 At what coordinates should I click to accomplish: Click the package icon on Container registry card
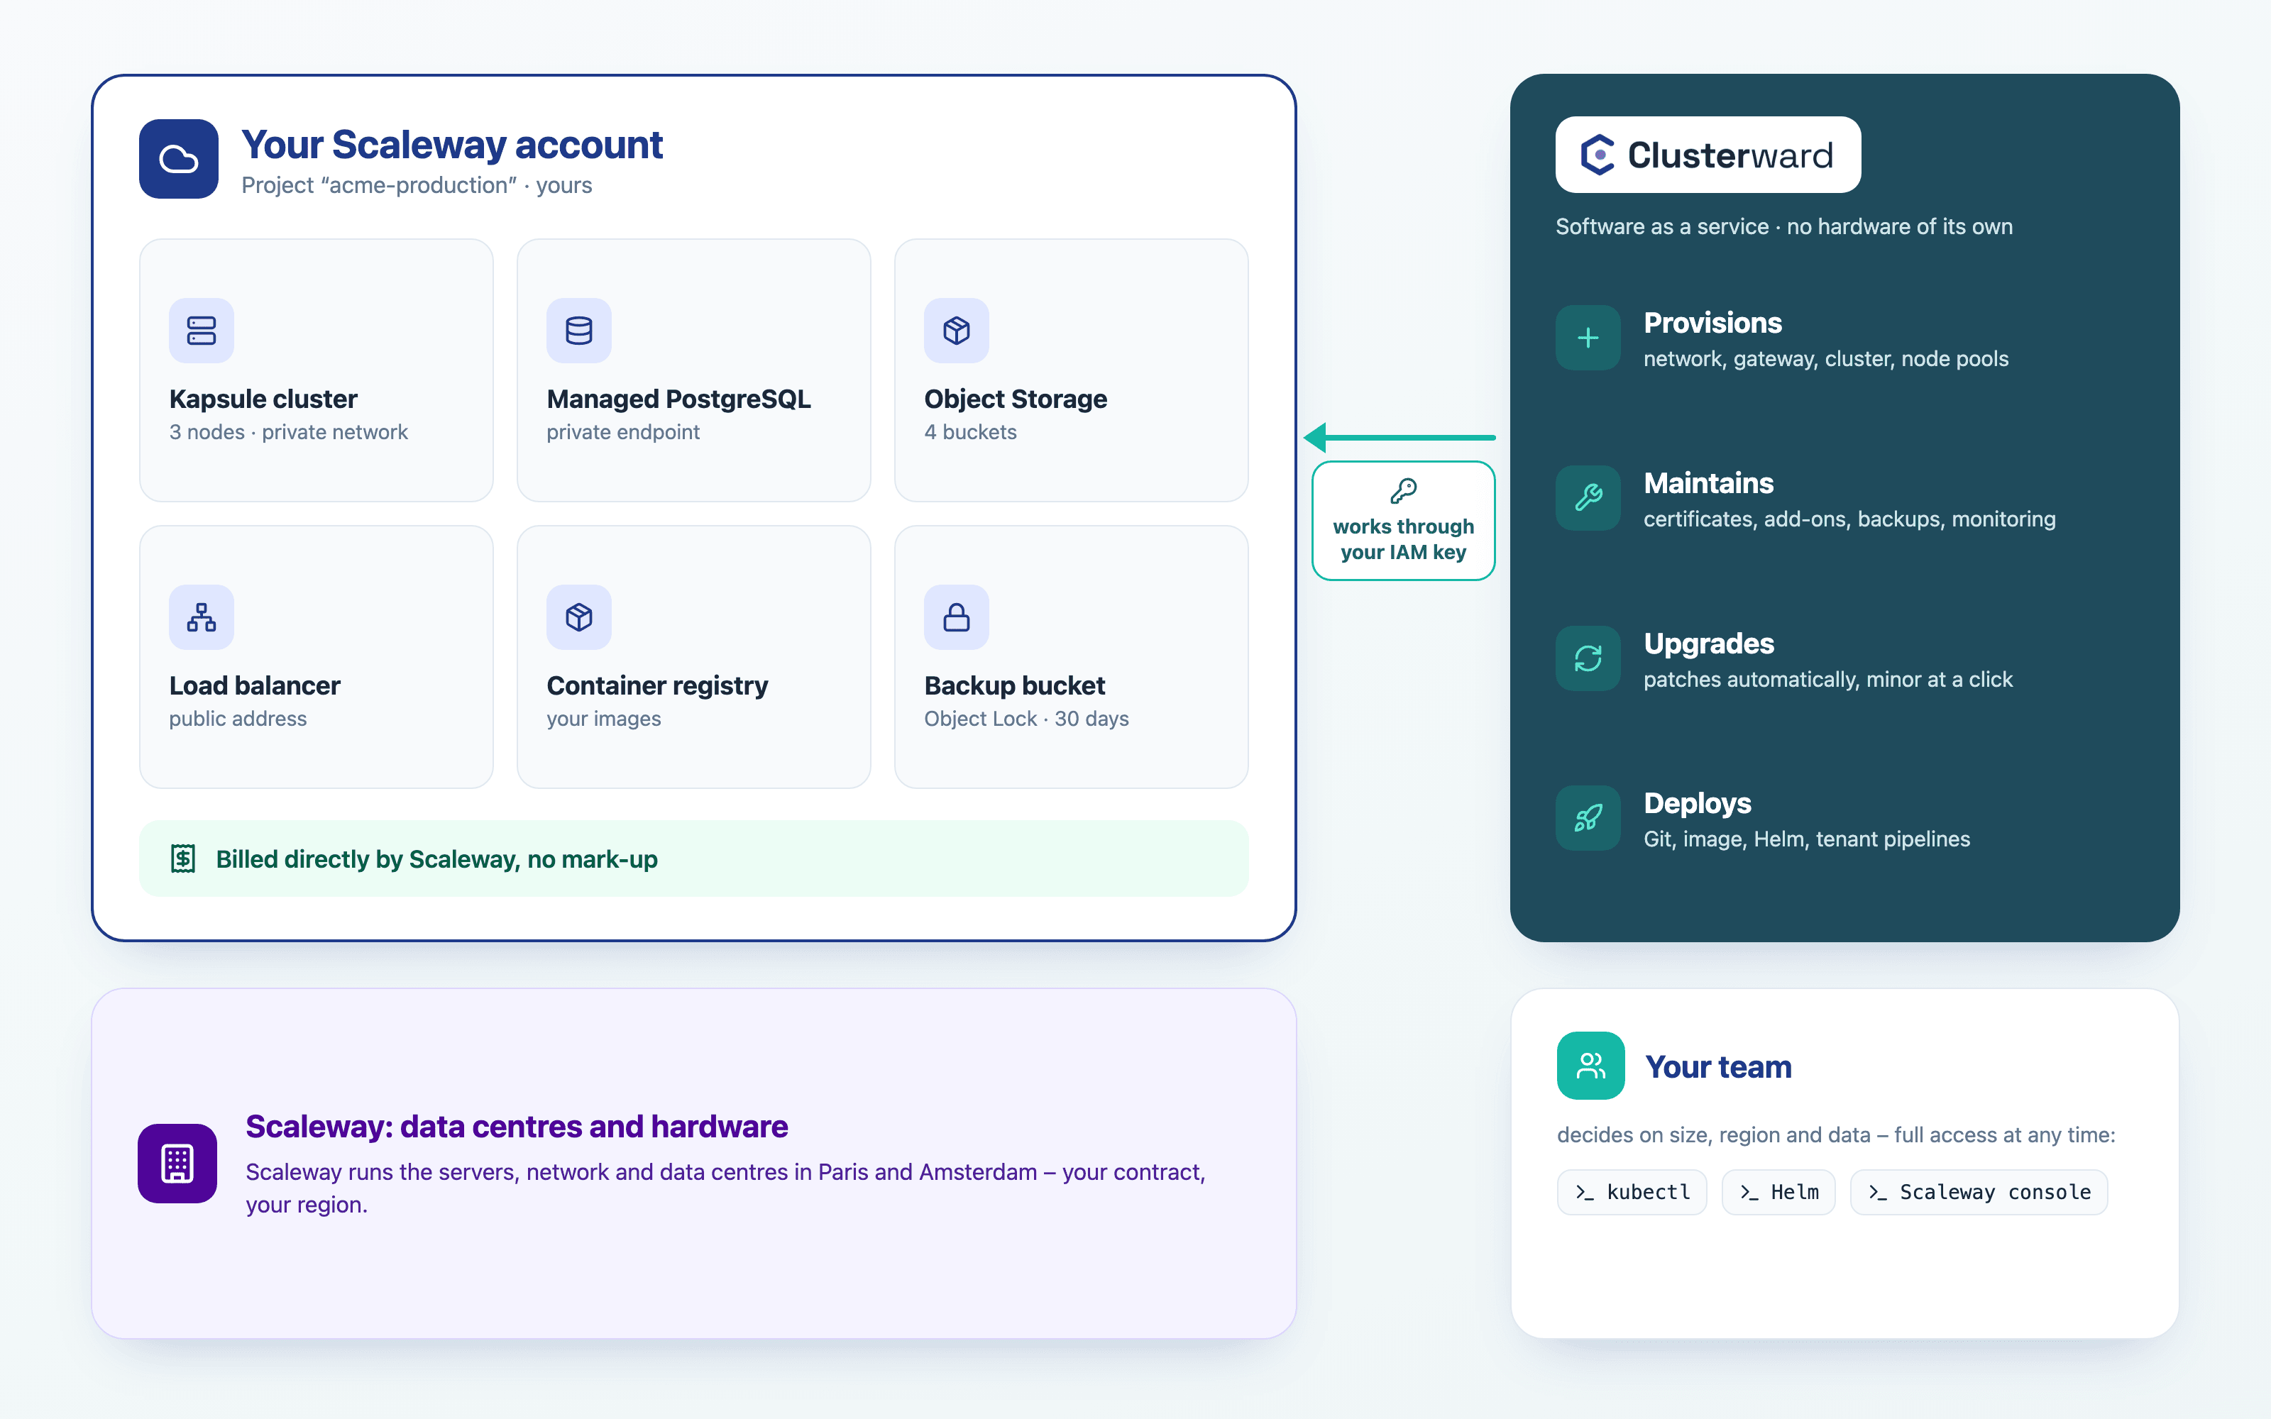579,617
